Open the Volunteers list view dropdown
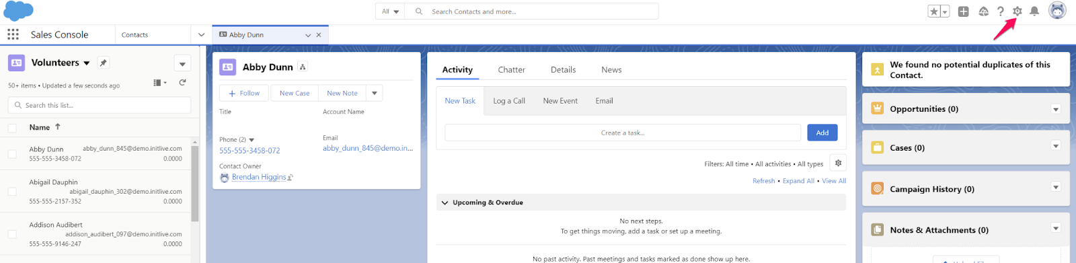This screenshot has height=263, width=1076. 87,63
